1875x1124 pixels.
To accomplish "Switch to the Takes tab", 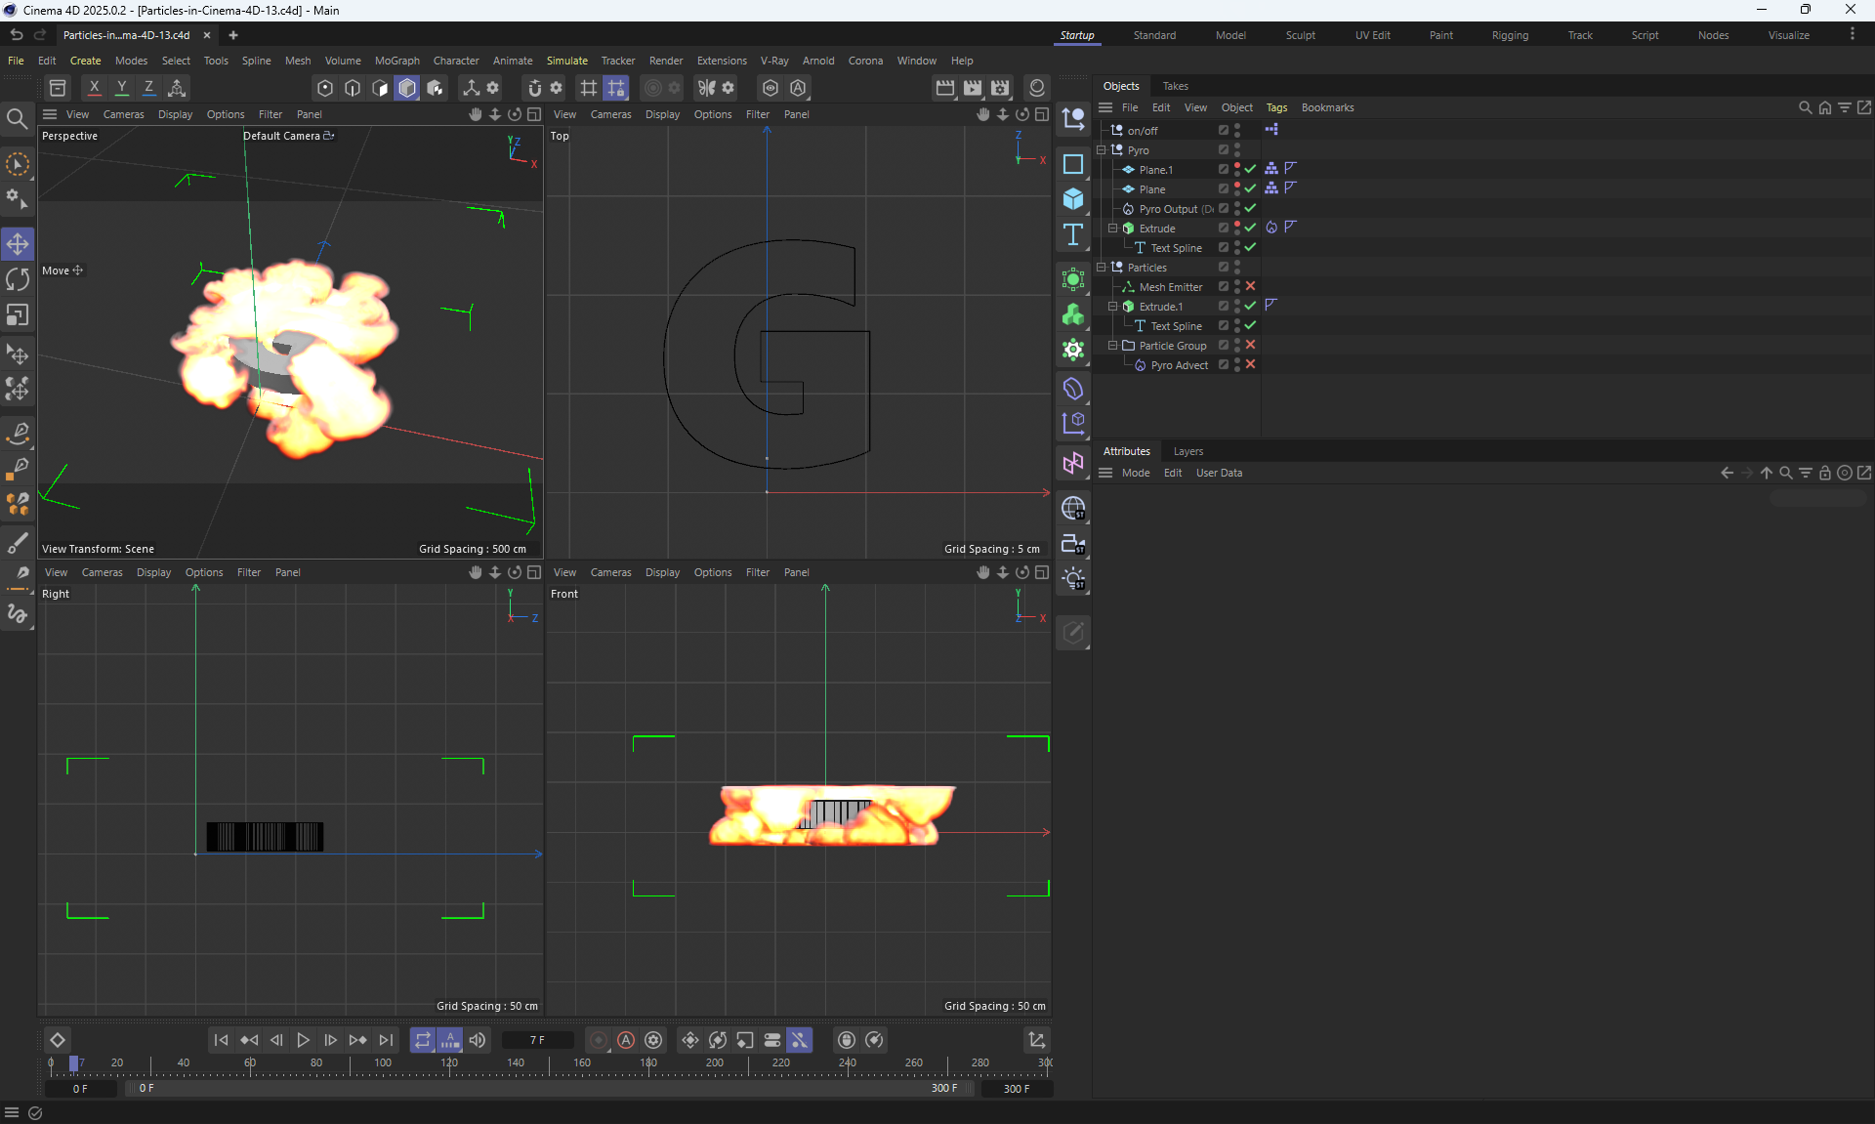I will 1175,86.
